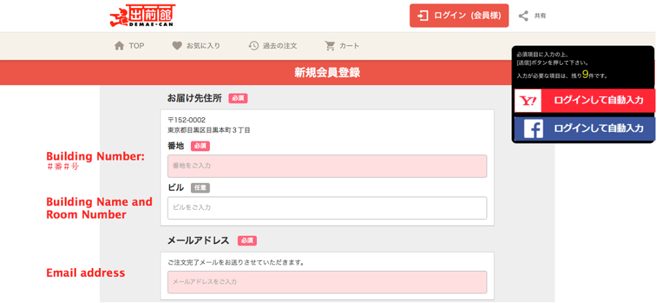Viewport: 657px width, 303px height.
Task: Click the 新規会員登録 heading text
Action: click(x=327, y=73)
